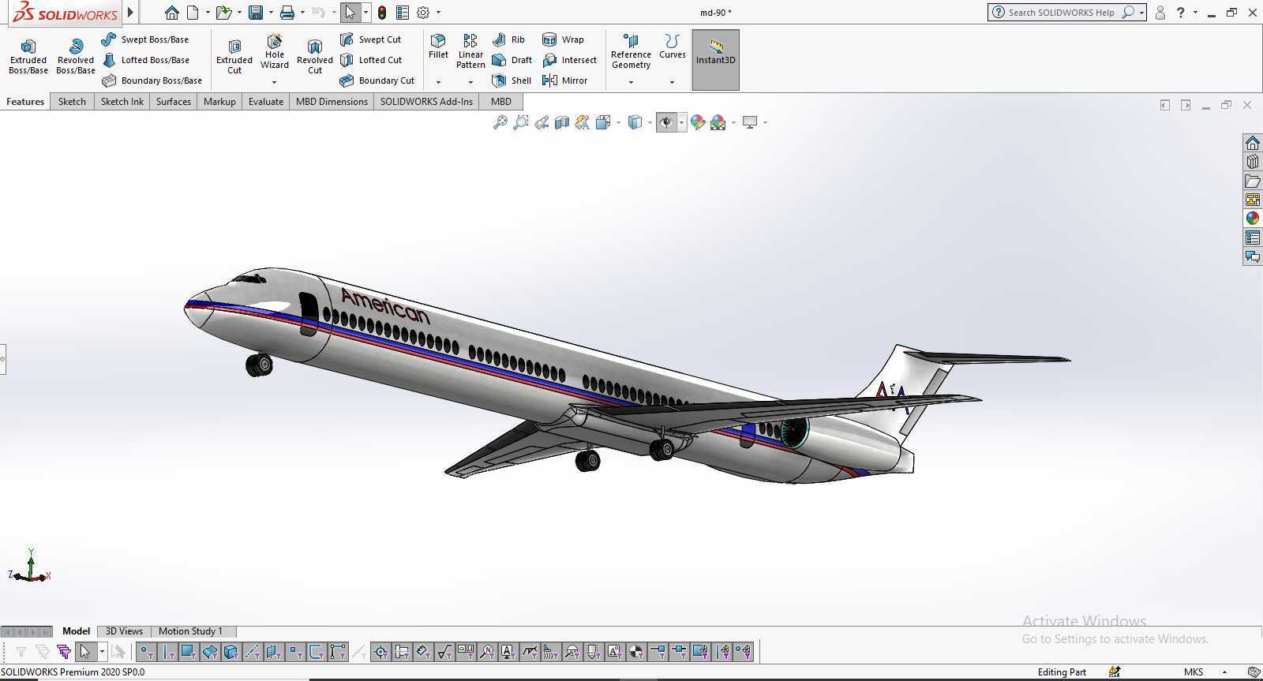Select the Boundary Cut tool
1263x681 pixels.
[x=377, y=80]
